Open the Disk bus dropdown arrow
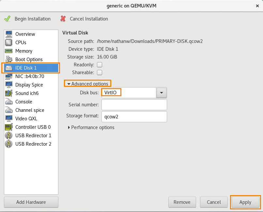 [x=162, y=93]
